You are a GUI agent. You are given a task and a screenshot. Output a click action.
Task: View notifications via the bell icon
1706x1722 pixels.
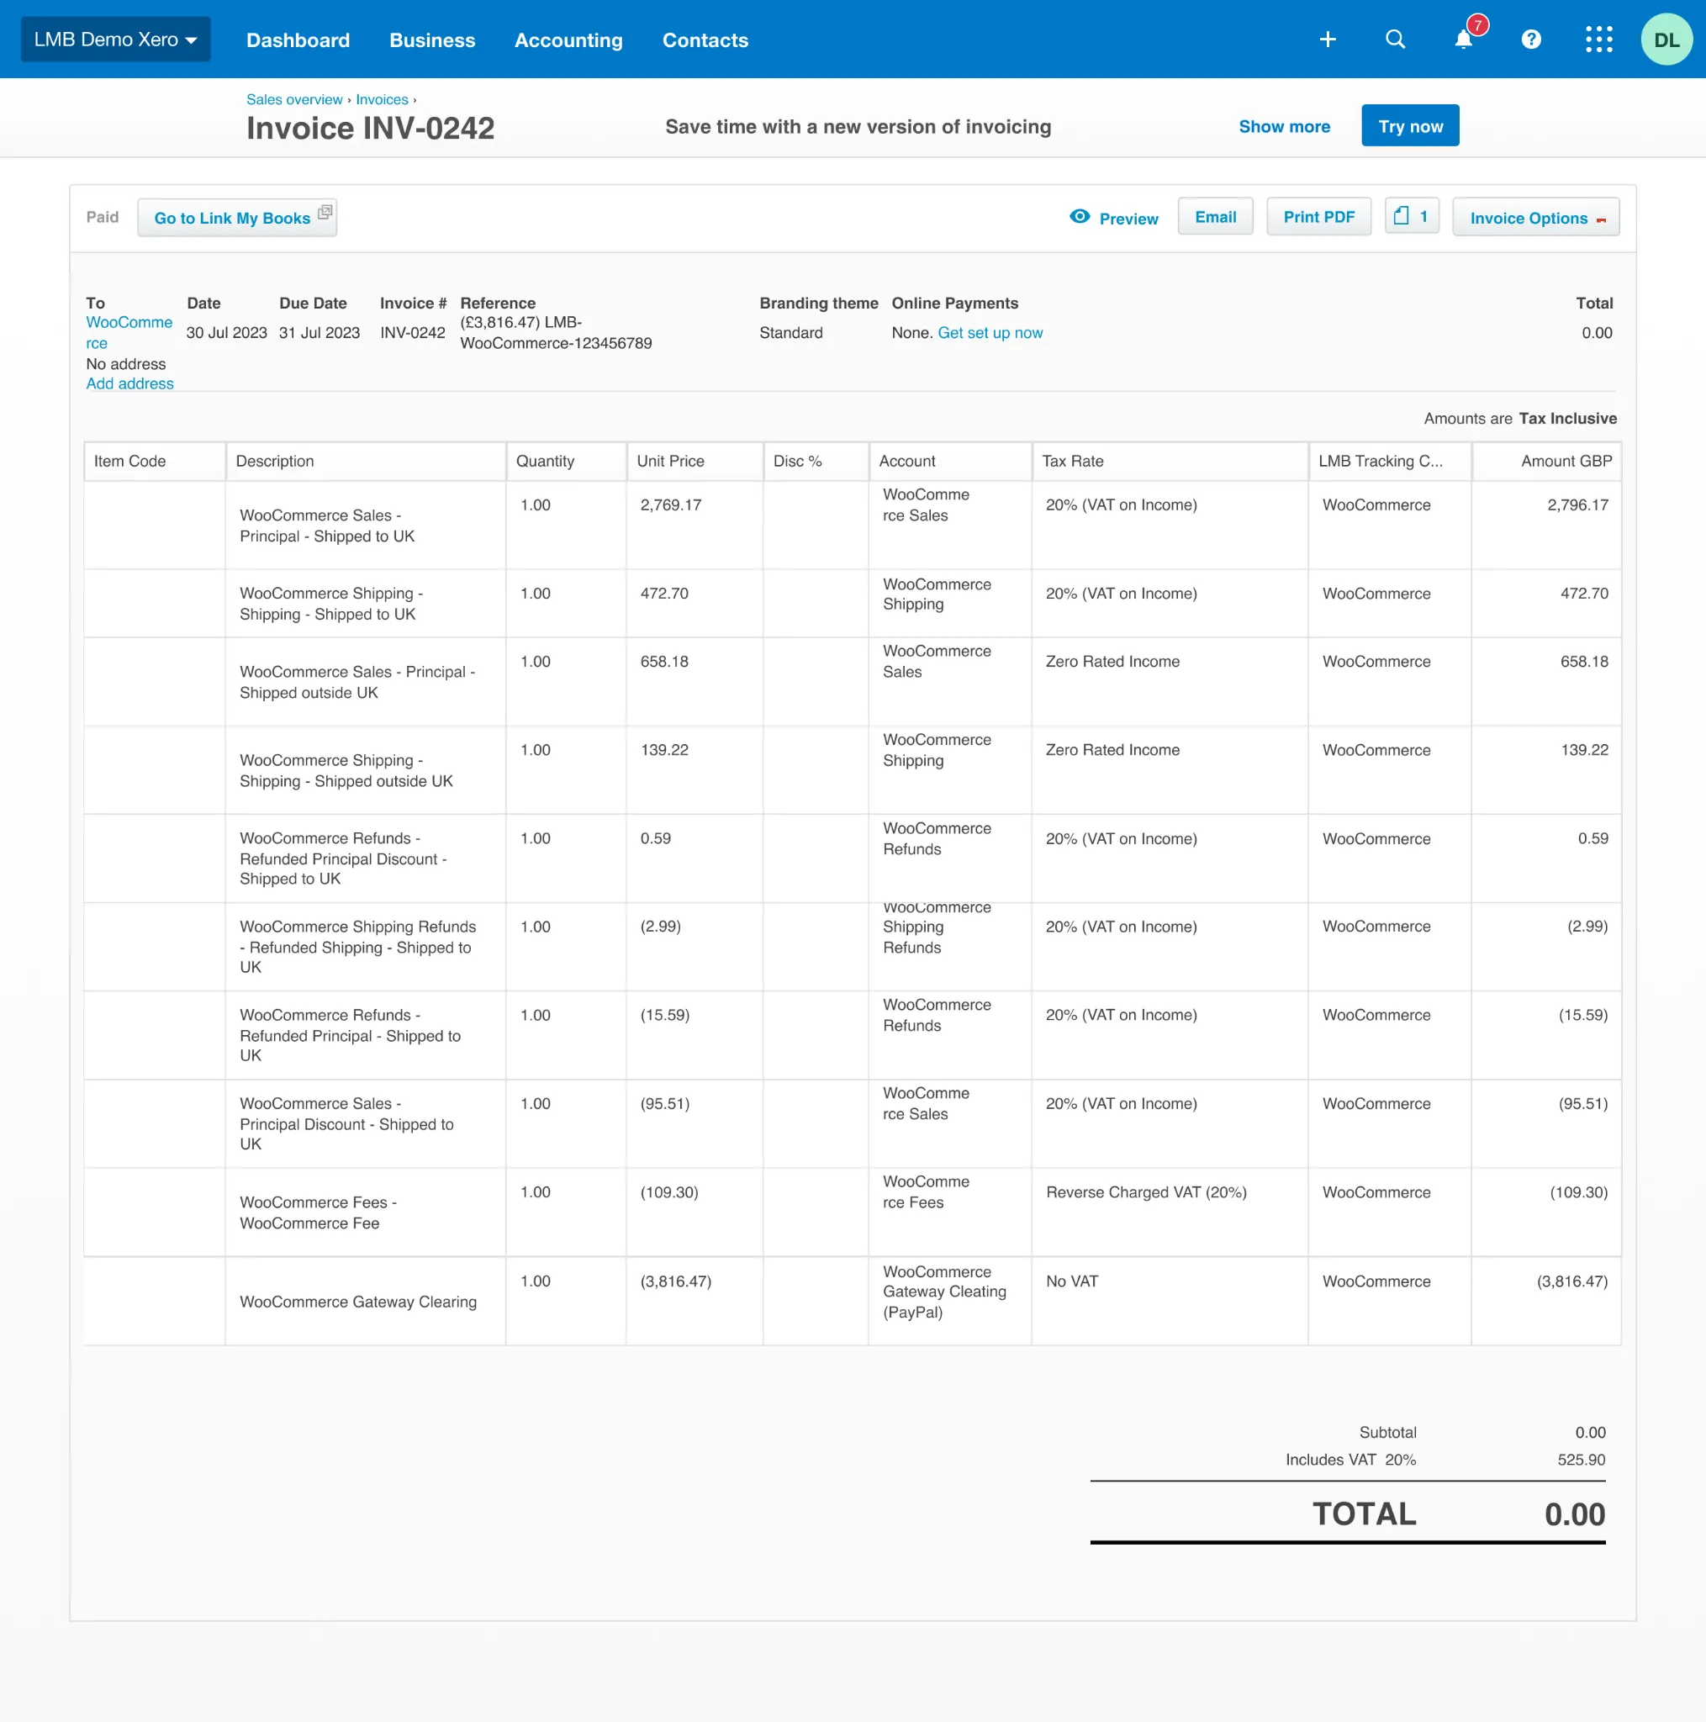click(1463, 40)
